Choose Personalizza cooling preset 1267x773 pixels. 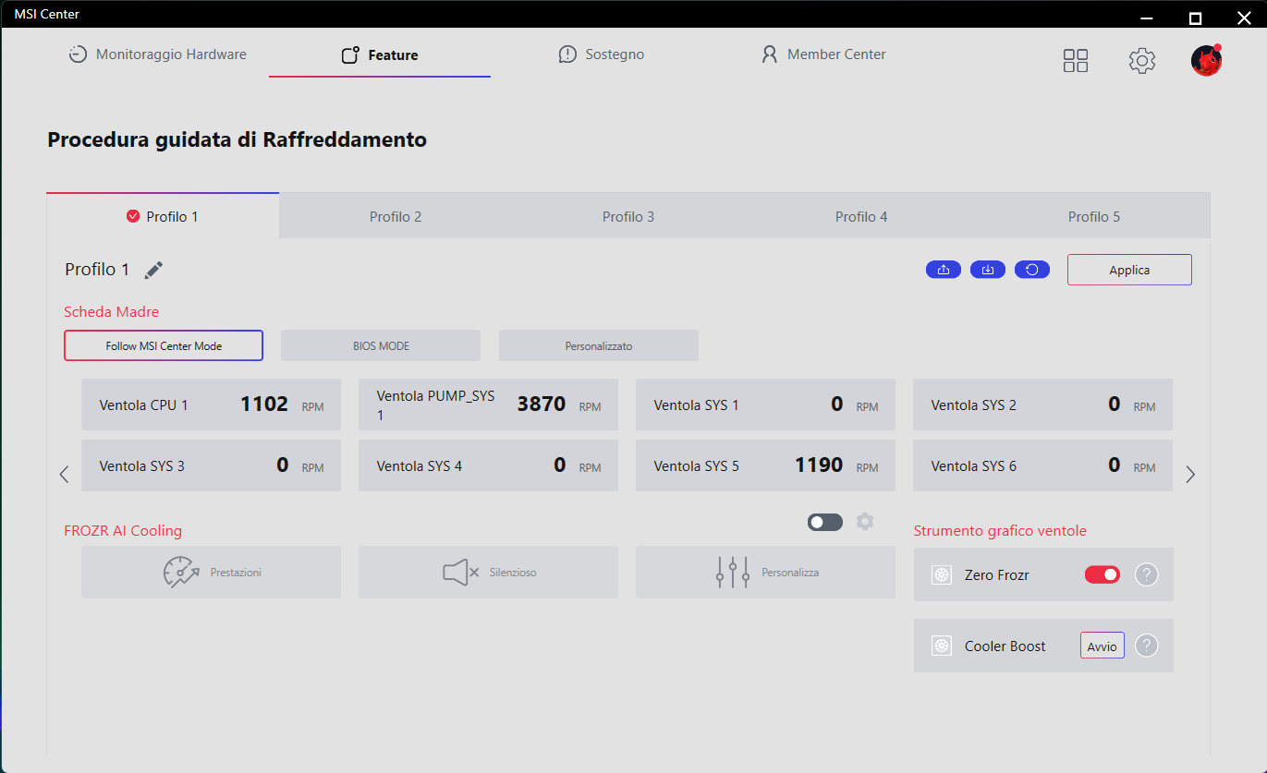pos(765,573)
